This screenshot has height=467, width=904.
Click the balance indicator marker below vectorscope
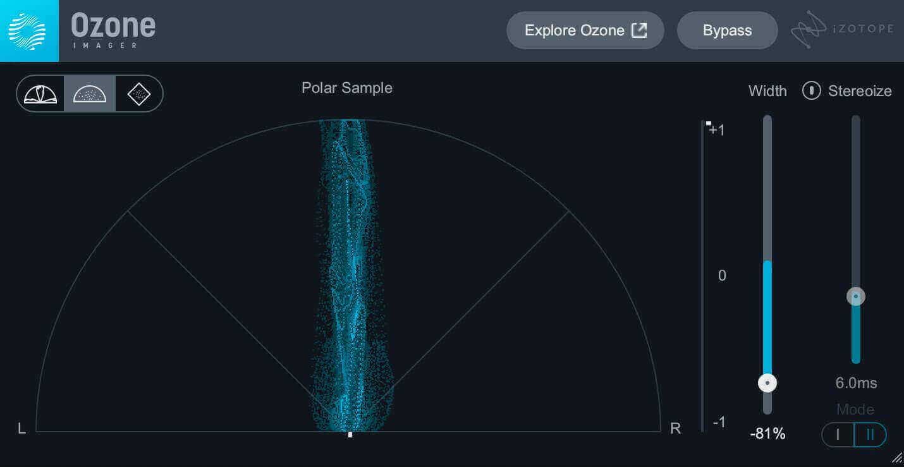point(350,435)
